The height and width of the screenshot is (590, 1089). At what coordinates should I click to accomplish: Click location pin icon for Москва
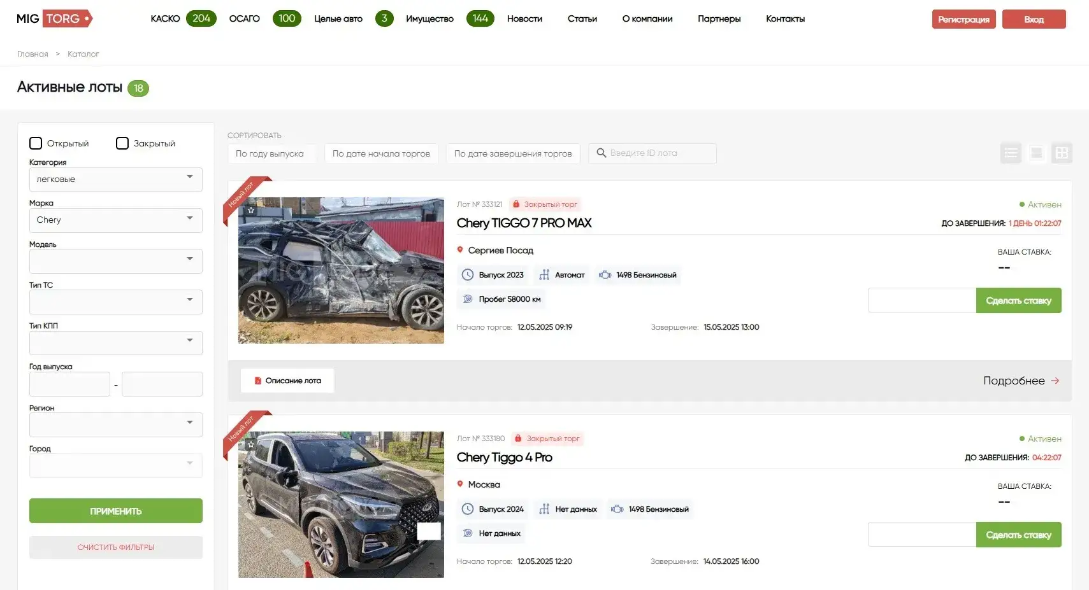(460, 484)
